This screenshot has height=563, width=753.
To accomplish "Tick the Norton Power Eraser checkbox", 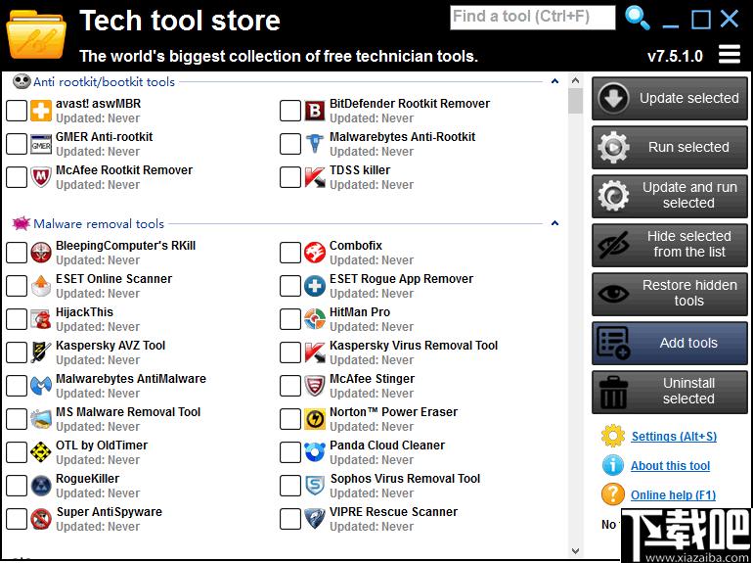I will (290, 419).
